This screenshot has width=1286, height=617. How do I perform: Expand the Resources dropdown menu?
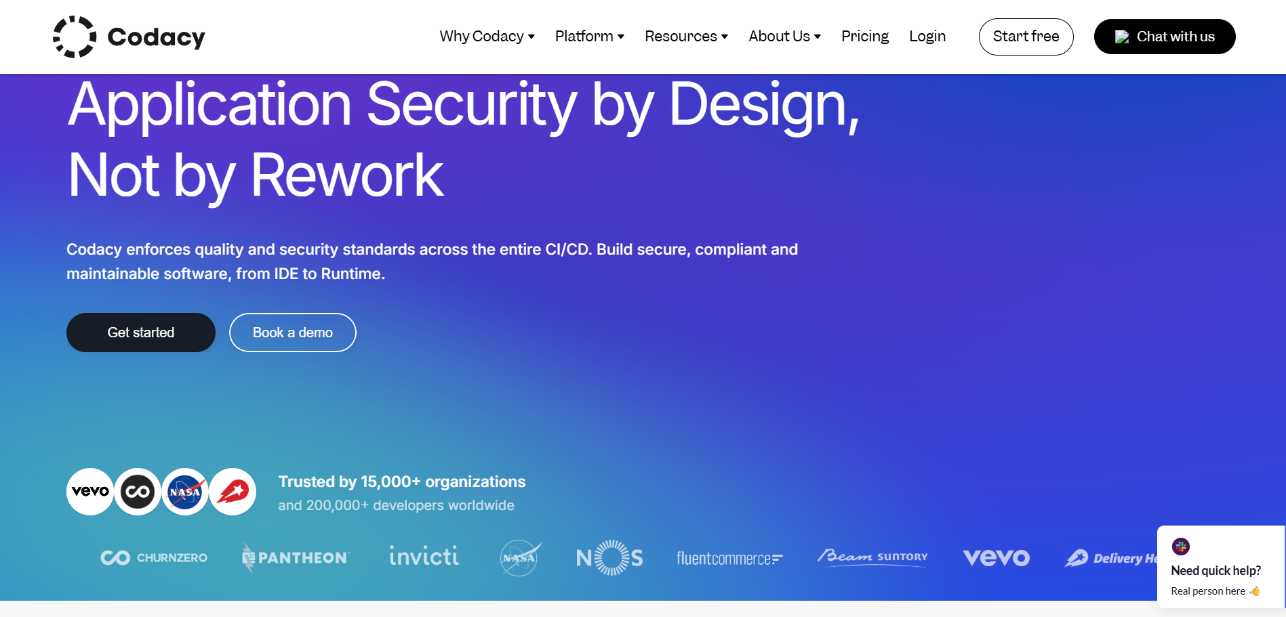point(686,37)
